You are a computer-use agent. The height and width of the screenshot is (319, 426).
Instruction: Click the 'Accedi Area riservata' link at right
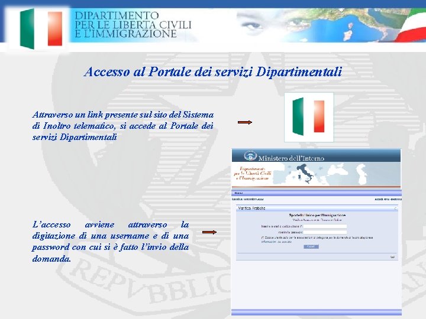[388, 200]
